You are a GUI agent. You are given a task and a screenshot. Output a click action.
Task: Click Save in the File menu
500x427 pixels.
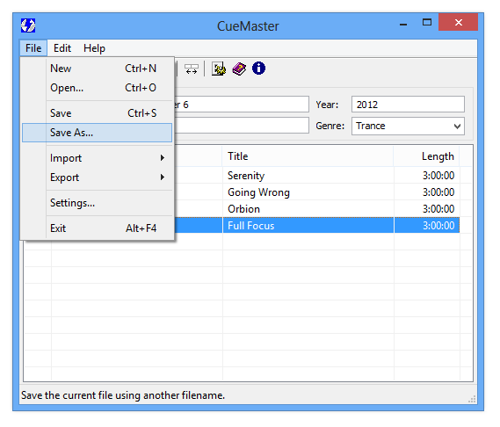coord(97,113)
